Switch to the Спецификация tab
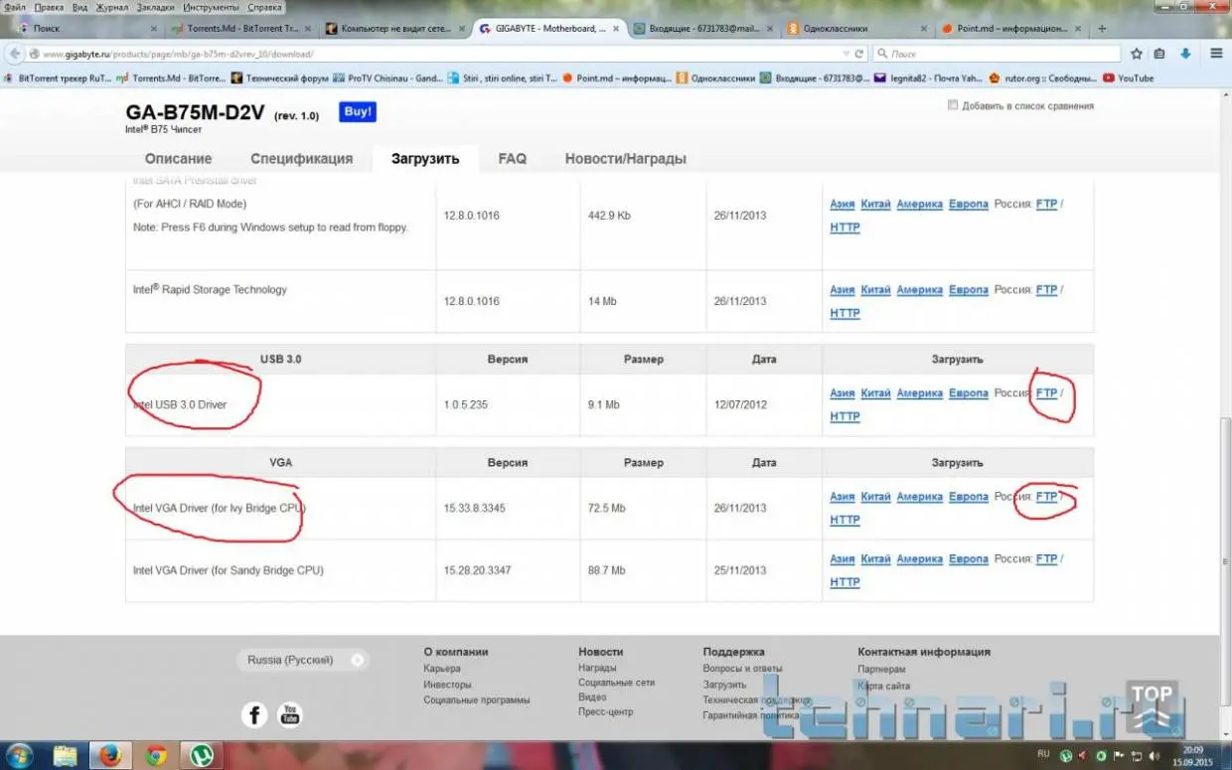Screen dimensions: 1232x770 click(x=302, y=159)
